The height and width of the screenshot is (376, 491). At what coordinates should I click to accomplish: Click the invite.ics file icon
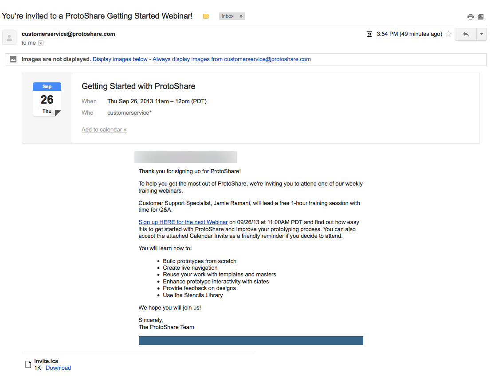(28, 364)
